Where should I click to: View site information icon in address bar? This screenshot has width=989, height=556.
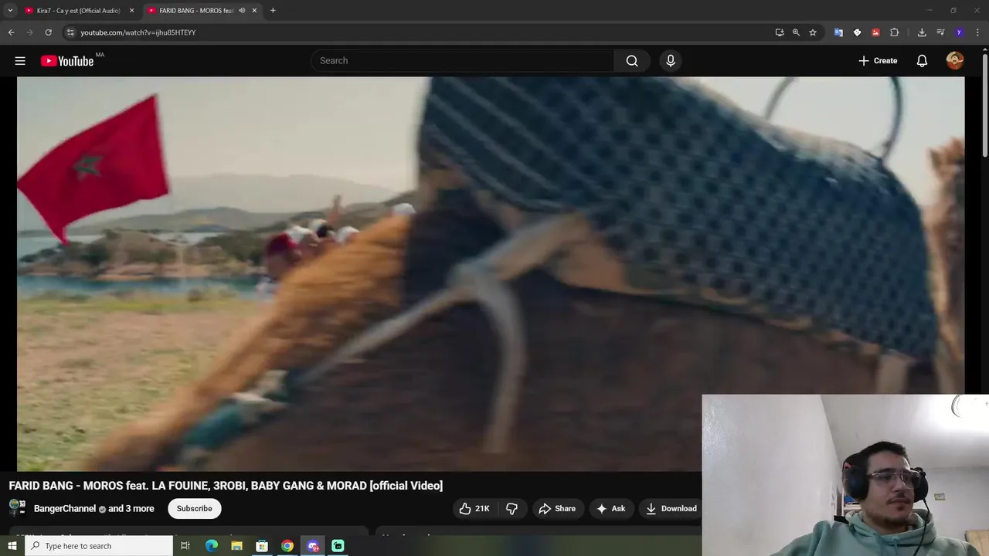tap(70, 32)
